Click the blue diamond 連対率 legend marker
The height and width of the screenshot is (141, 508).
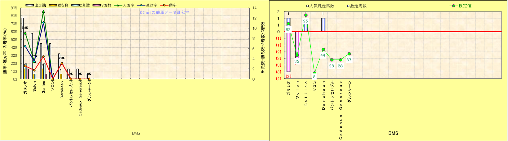(x=141, y=5)
